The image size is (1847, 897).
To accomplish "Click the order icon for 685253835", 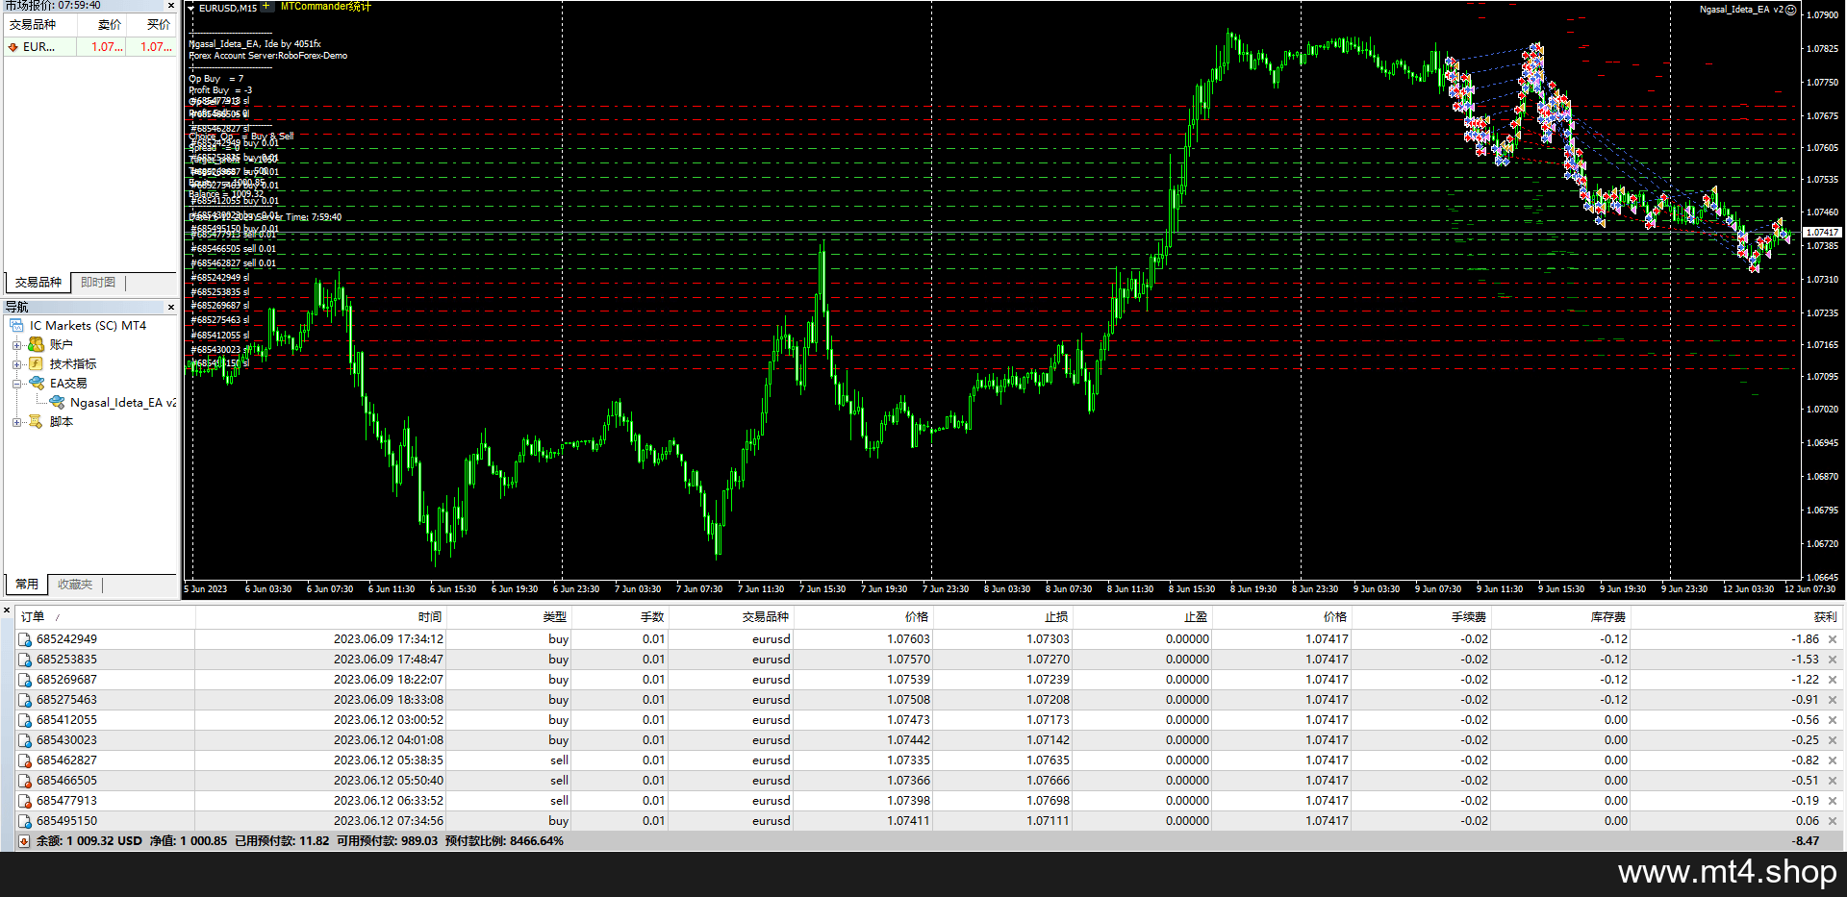I will [x=25, y=660].
